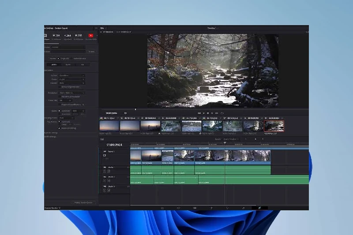Image resolution: width=353 pixels, height=235 pixels.
Task: Select the Single clip render option
Action: click(x=58, y=59)
